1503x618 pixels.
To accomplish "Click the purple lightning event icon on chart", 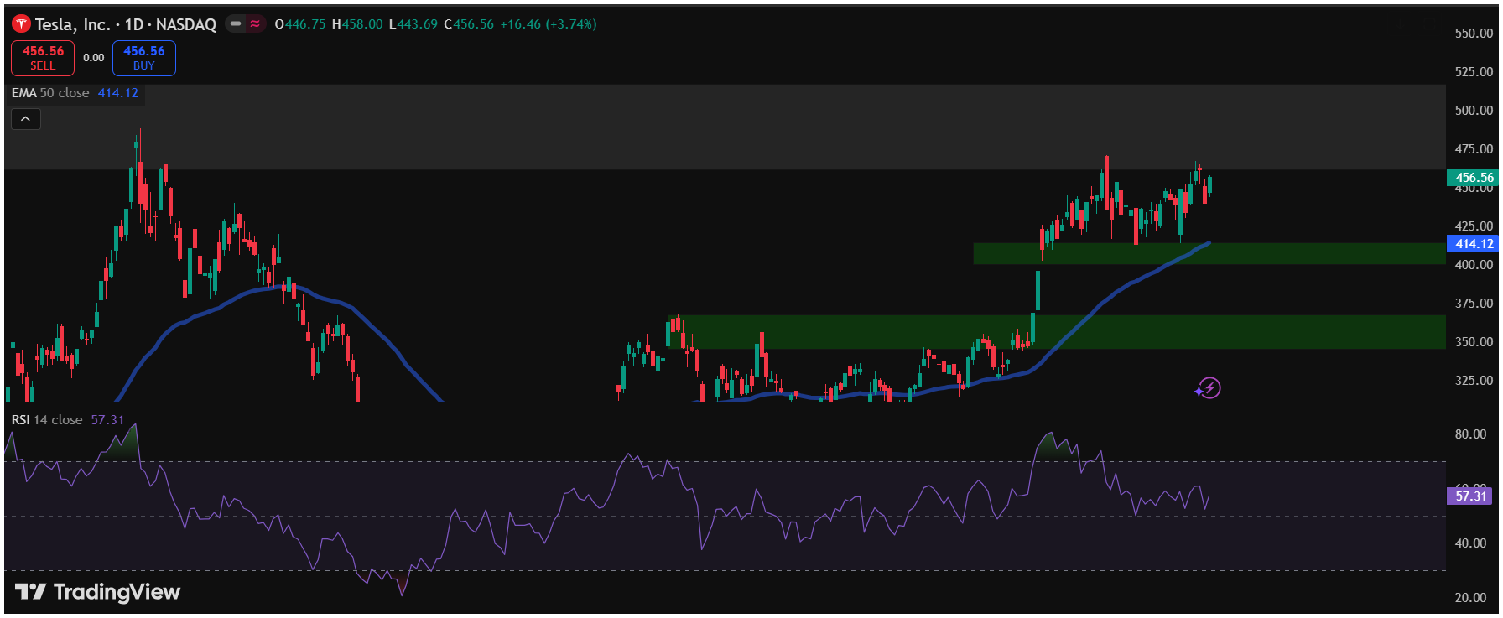I will (1209, 387).
